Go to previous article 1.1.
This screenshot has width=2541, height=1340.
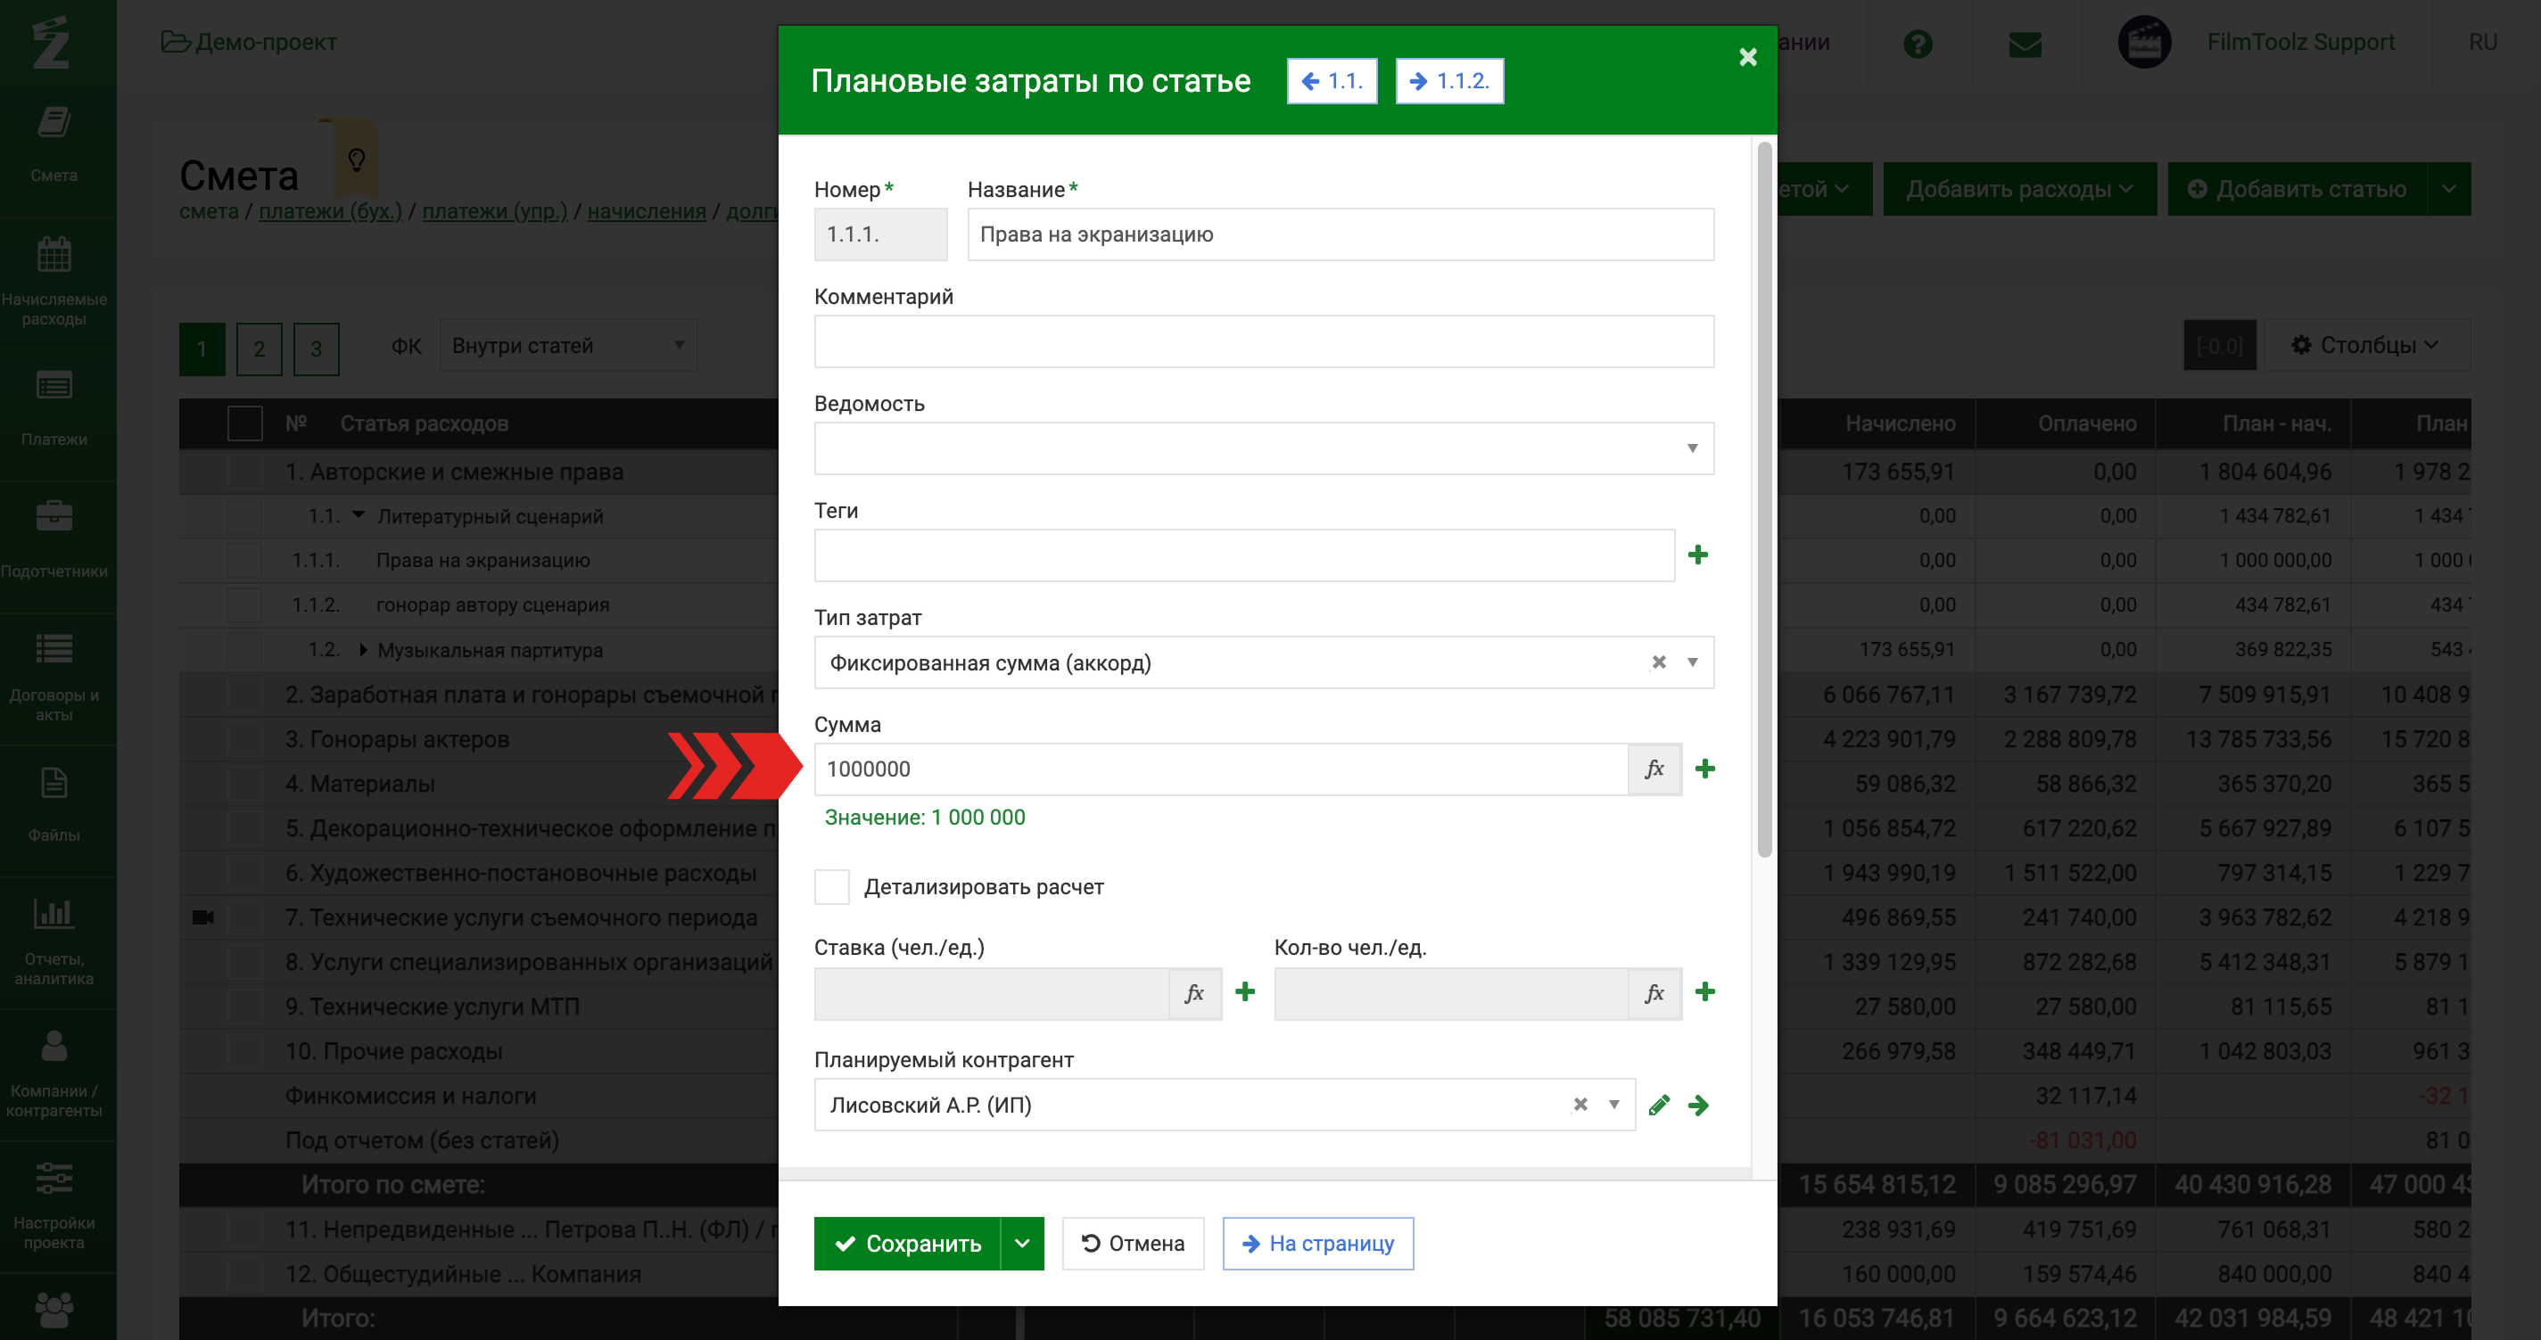pos(1332,81)
